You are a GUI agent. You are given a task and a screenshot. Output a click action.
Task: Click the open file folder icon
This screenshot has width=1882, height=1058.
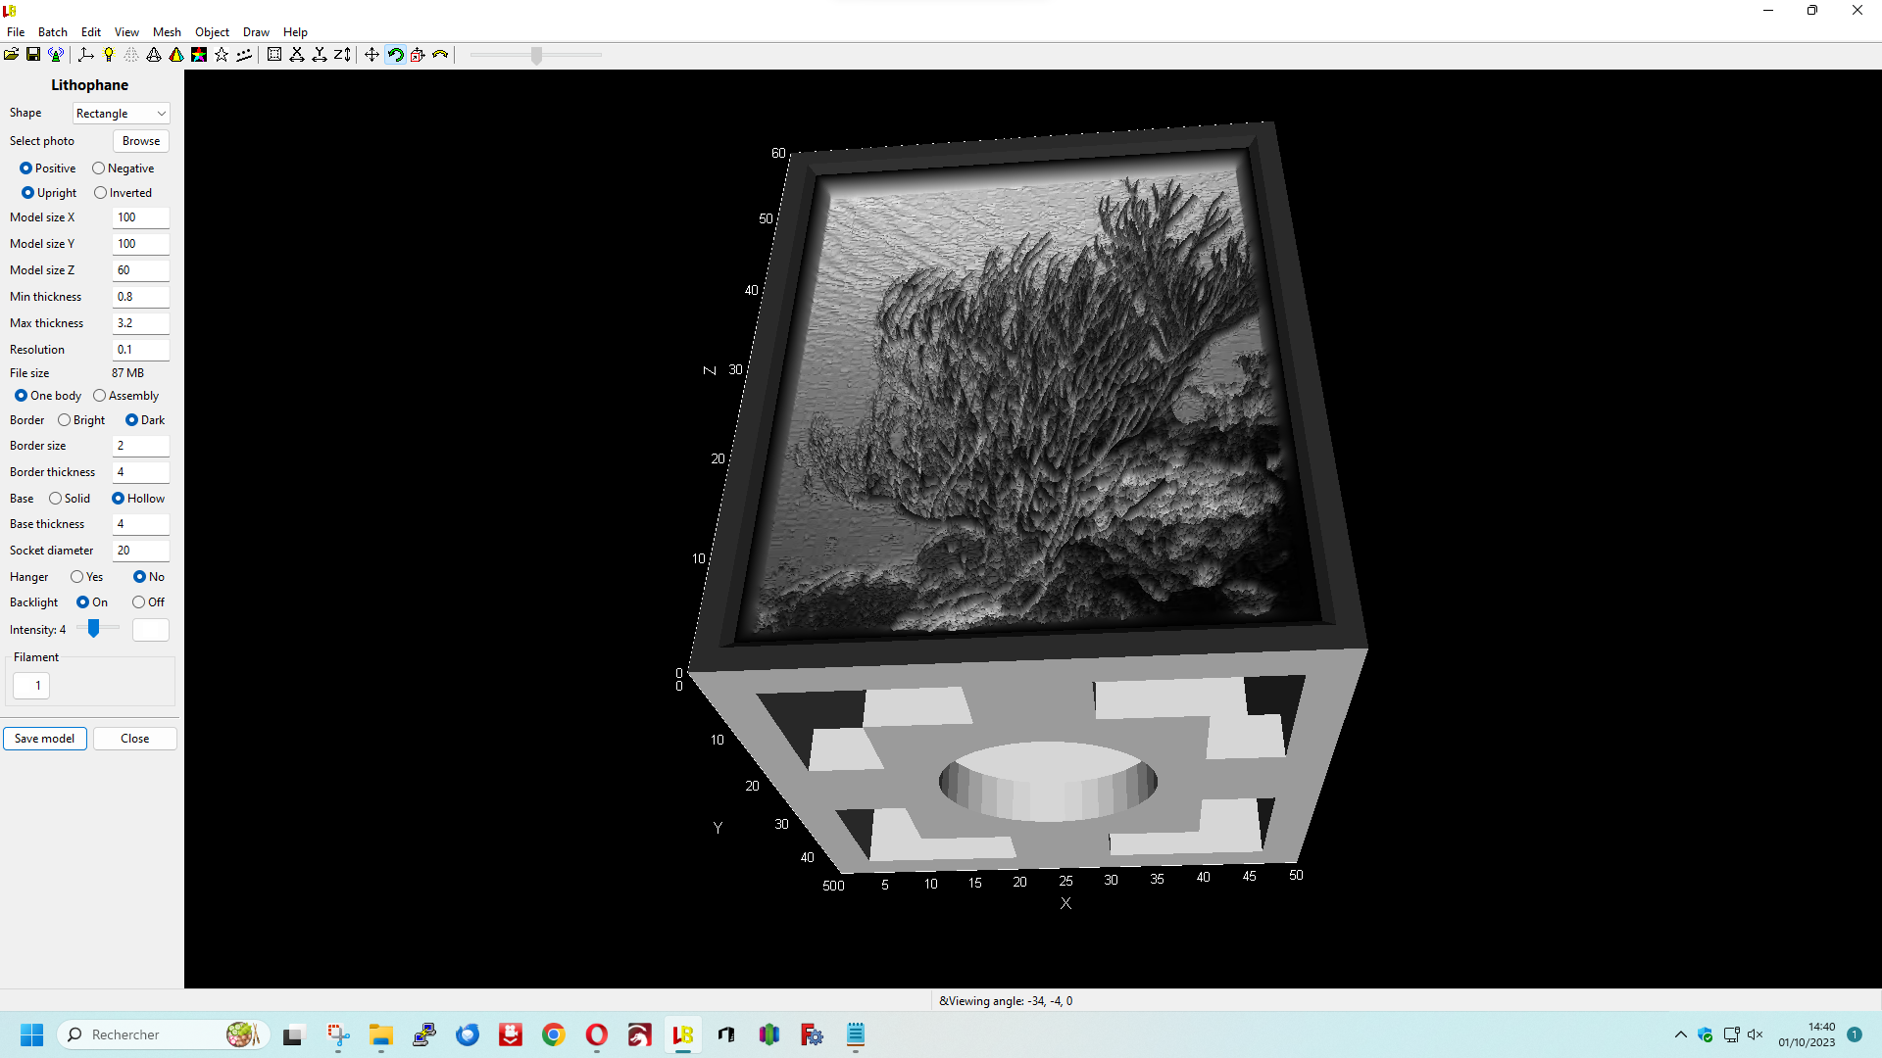coord(11,55)
